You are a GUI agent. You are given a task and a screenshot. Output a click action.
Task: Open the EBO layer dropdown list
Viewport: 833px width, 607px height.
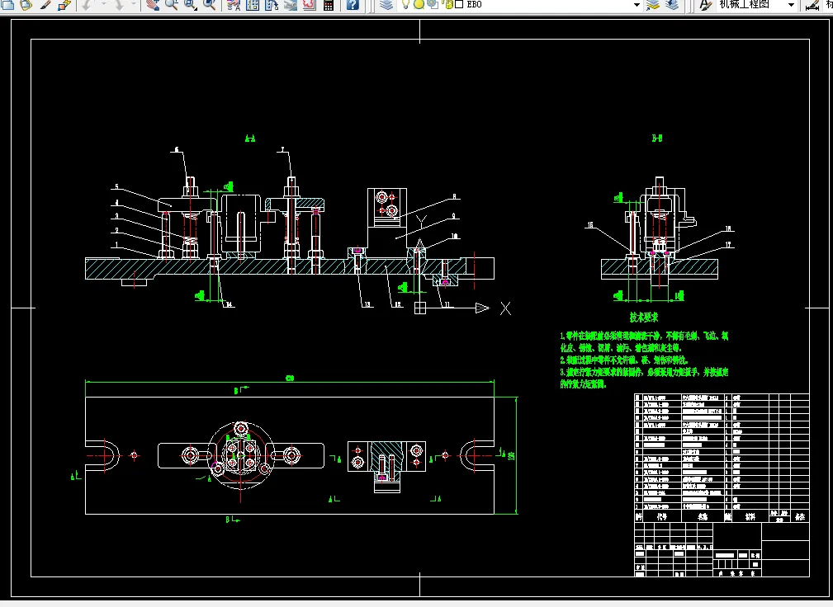(x=637, y=5)
